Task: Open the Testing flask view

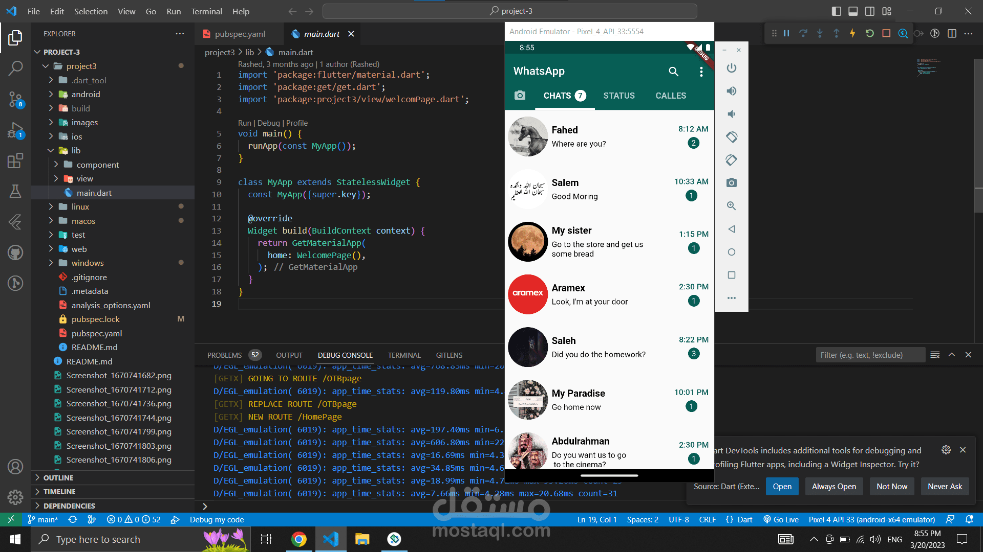Action: pos(15,191)
